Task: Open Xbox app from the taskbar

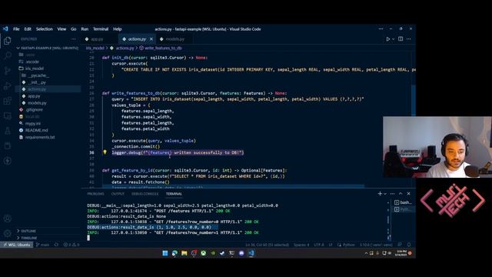Action: click(x=203, y=253)
